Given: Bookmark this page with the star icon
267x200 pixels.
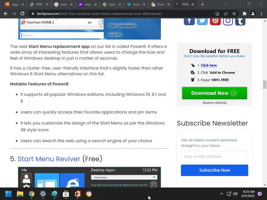Looking at the screenshot, I should pyautogui.click(x=234, y=14).
